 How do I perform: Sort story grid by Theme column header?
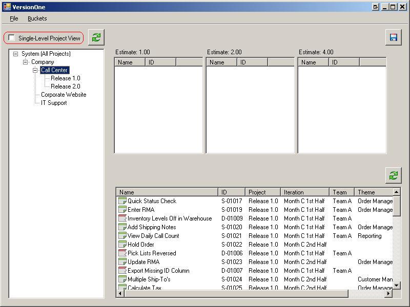pyautogui.click(x=374, y=192)
